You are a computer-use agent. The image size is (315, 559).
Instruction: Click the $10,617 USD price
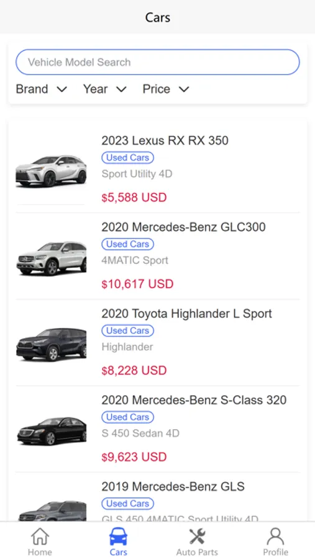click(137, 284)
